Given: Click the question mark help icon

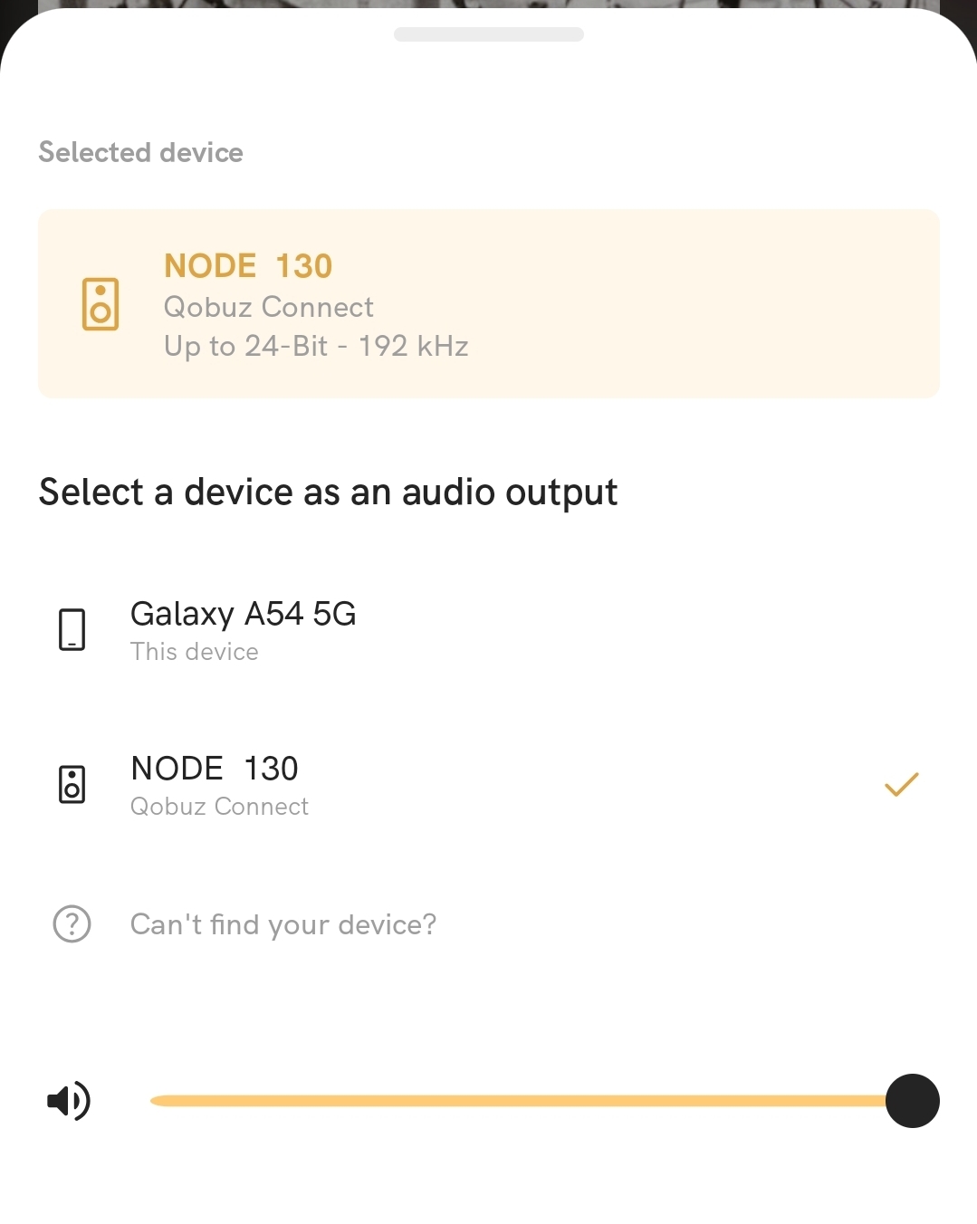Looking at the screenshot, I should pos(72,924).
